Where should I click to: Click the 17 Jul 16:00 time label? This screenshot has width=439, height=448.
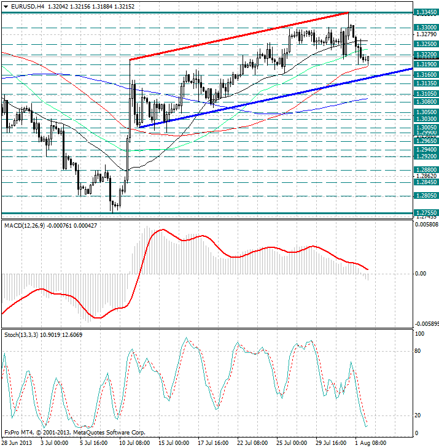213,443
